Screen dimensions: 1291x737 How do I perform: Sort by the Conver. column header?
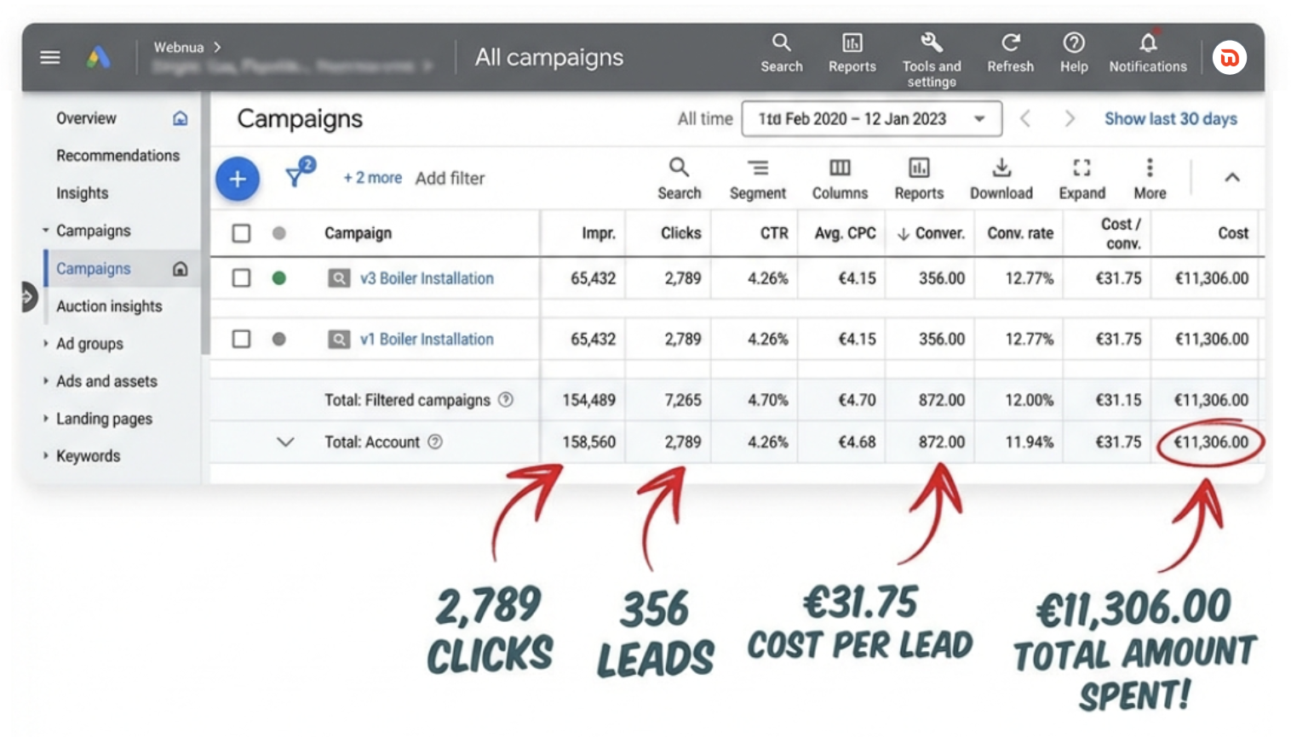(931, 233)
